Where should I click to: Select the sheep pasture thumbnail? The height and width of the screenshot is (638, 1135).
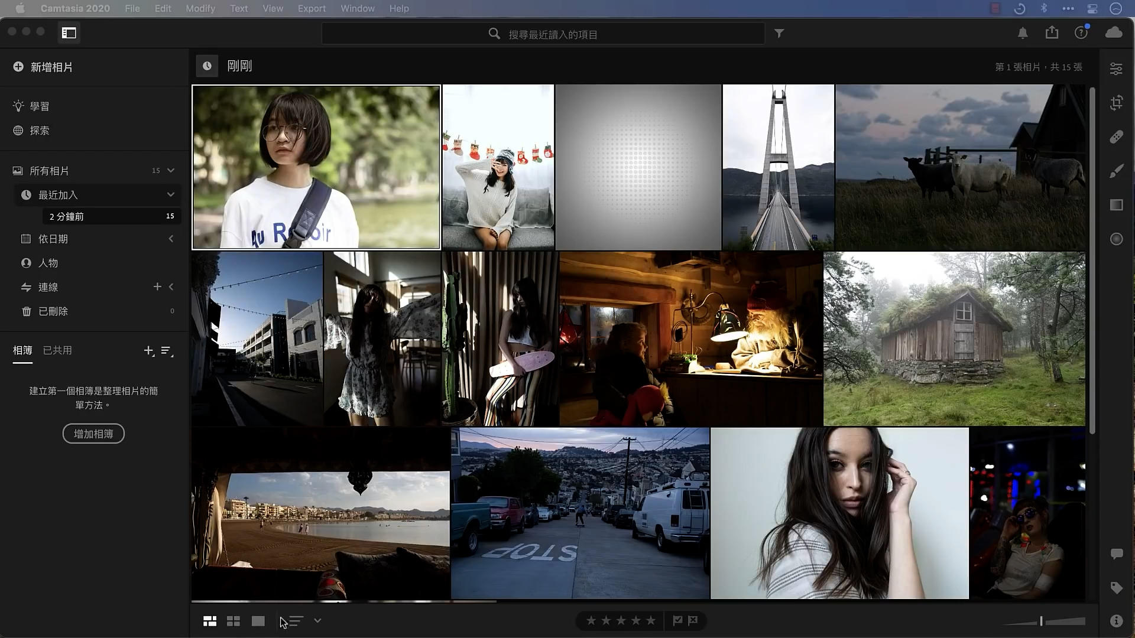coord(961,167)
